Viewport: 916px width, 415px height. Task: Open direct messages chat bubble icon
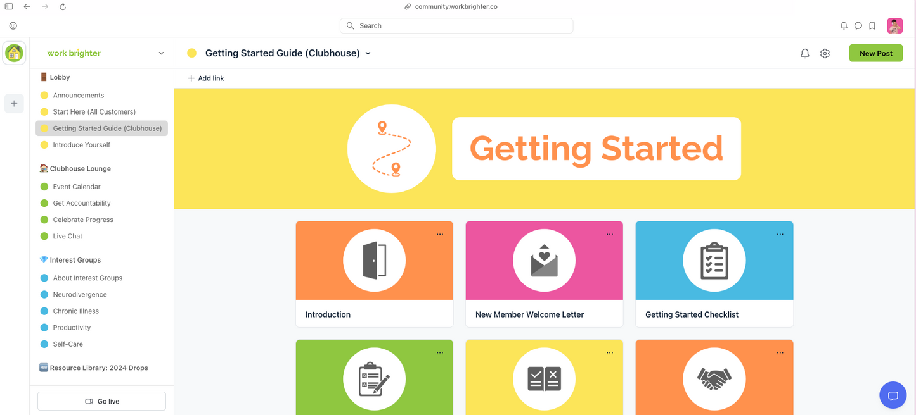[x=858, y=26]
